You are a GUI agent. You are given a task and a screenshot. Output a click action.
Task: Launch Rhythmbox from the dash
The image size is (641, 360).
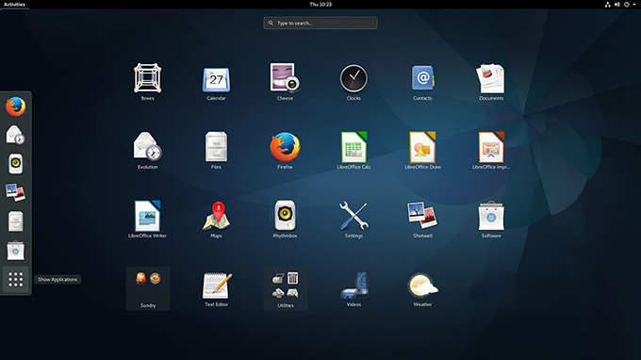[15, 164]
